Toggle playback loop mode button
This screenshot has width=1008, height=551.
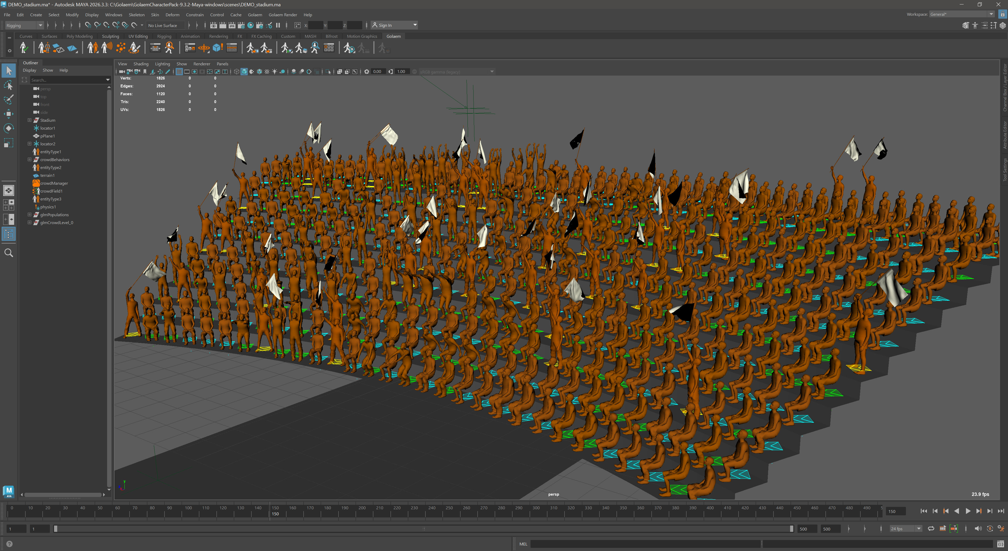click(x=931, y=529)
